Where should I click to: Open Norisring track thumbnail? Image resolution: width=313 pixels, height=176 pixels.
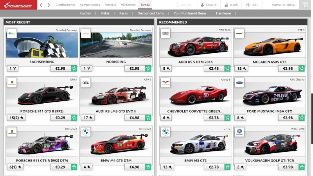click(116, 45)
